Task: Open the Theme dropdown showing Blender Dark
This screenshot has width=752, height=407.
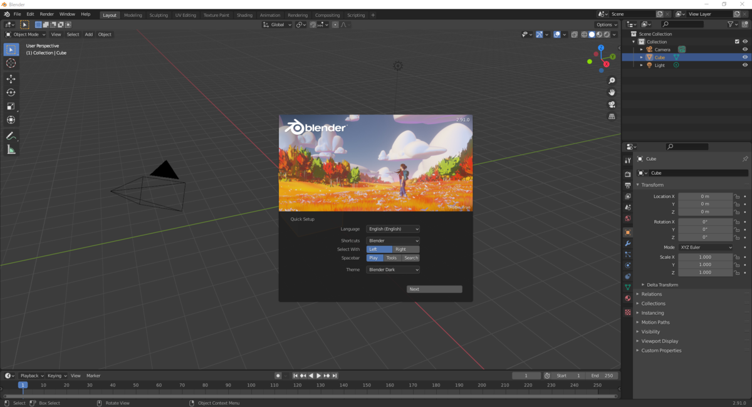Action: (393, 270)
